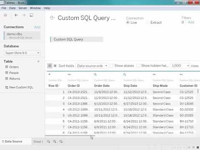Open the Help menu
The width and height of the screenshot is (200, 150).
click(47, 8)
